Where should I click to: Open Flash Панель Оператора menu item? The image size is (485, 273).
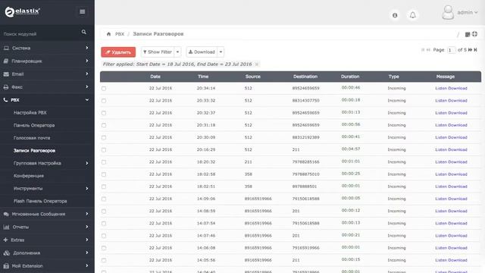(x=40, y=201)
